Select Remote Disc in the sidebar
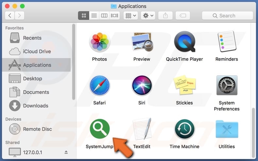Image resolution: width=258 pixels, height=161 pixels. coord(36,129)
